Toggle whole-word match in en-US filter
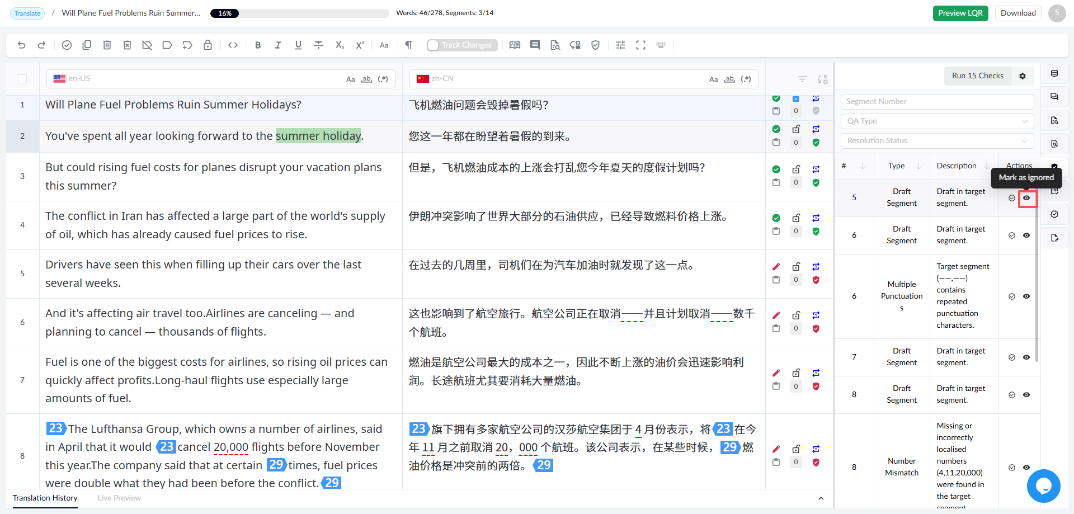This screenshot has width=1074, height=514. click(x=366, y=79)
